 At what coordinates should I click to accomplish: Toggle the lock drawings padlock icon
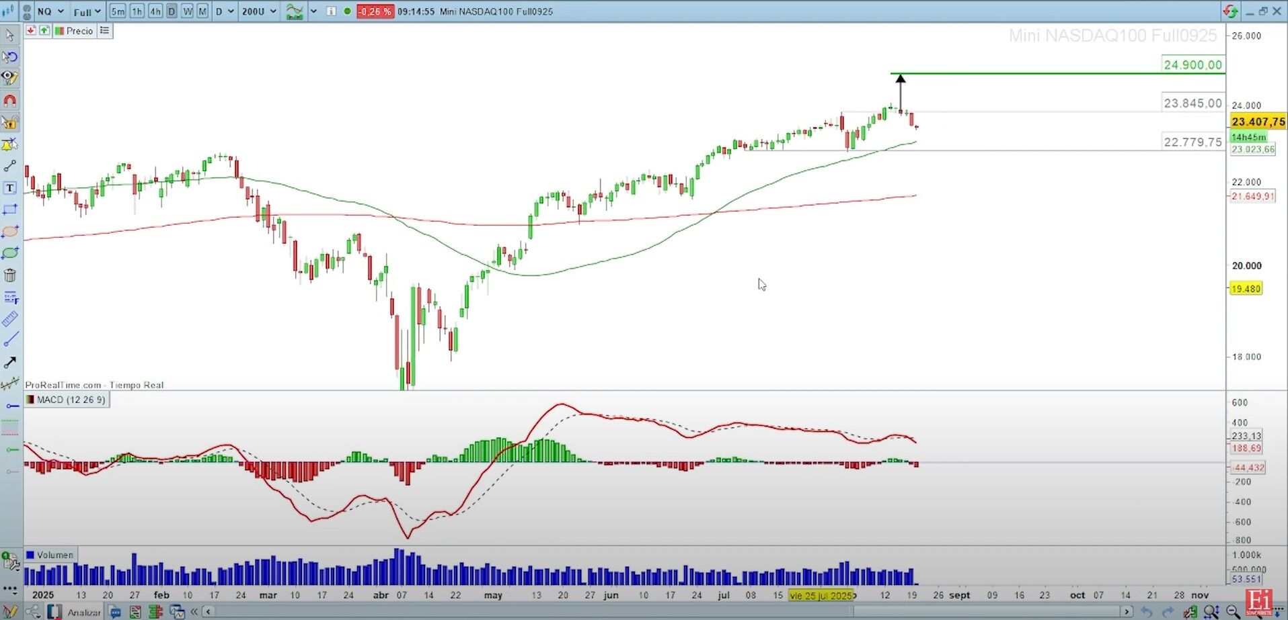coord(10,122)
